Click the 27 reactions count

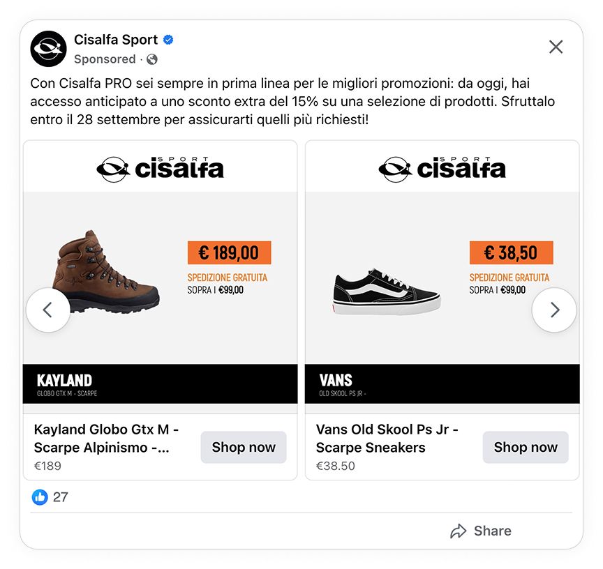(61, 497)
